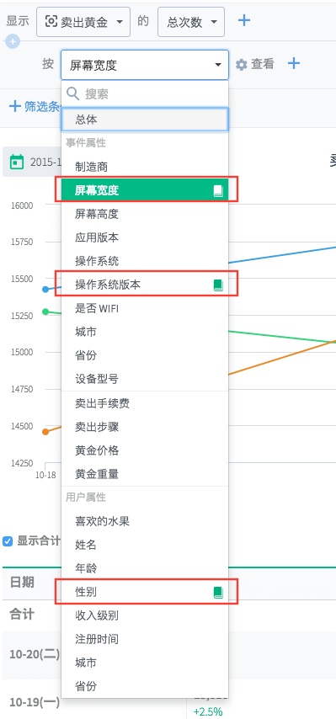This screenshot has height=719, width=336.
Task: Click the book icon on 屏幕宽度 row
Action: click(x=218, y=191)
